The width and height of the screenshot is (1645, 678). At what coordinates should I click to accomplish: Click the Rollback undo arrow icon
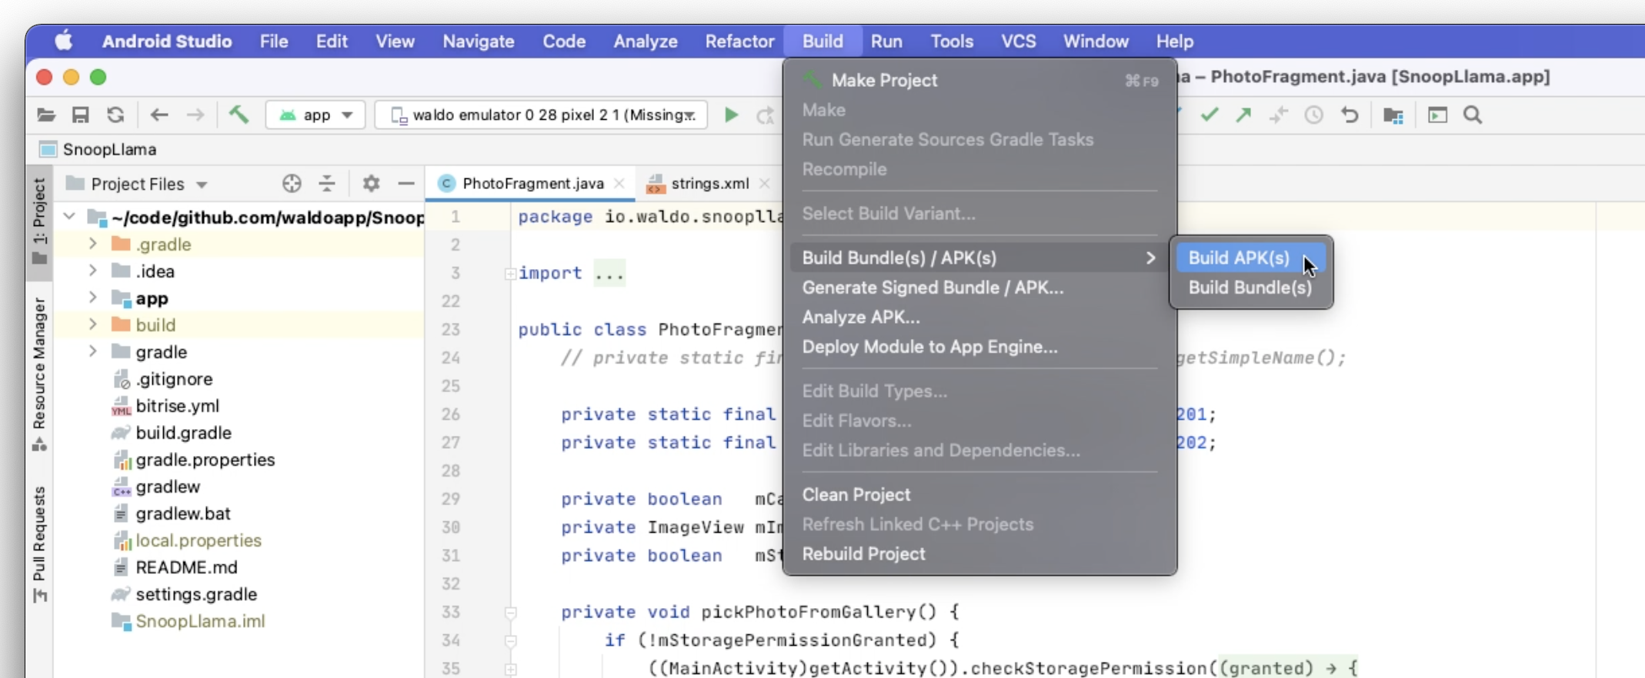(x=1350, y=115)
